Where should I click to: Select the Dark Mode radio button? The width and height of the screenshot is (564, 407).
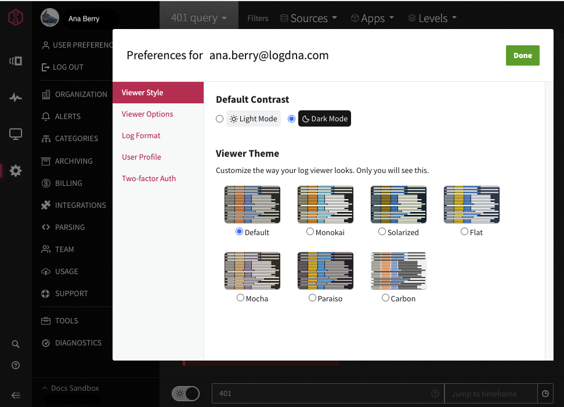[291, 119]
